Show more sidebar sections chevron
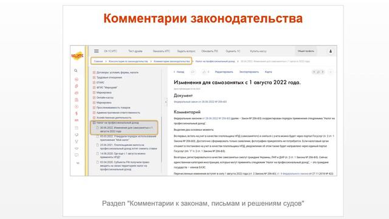The image size is (389, 219). point(78,163)
